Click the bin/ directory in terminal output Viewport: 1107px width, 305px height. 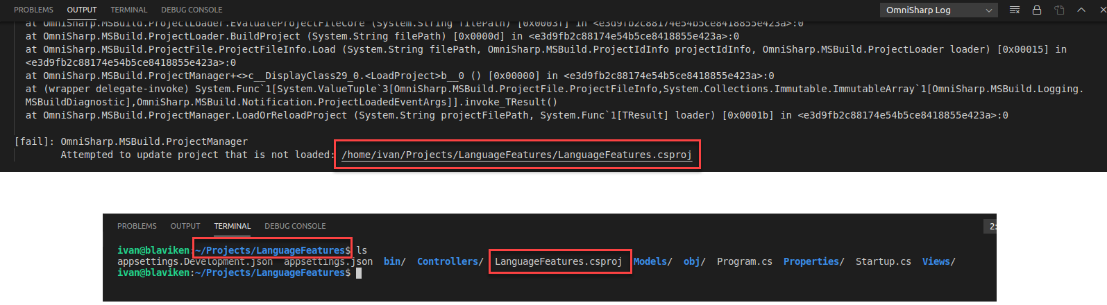(395, 261)
